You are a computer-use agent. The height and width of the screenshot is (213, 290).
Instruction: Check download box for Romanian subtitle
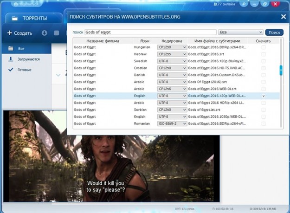(x=264, y=124)
